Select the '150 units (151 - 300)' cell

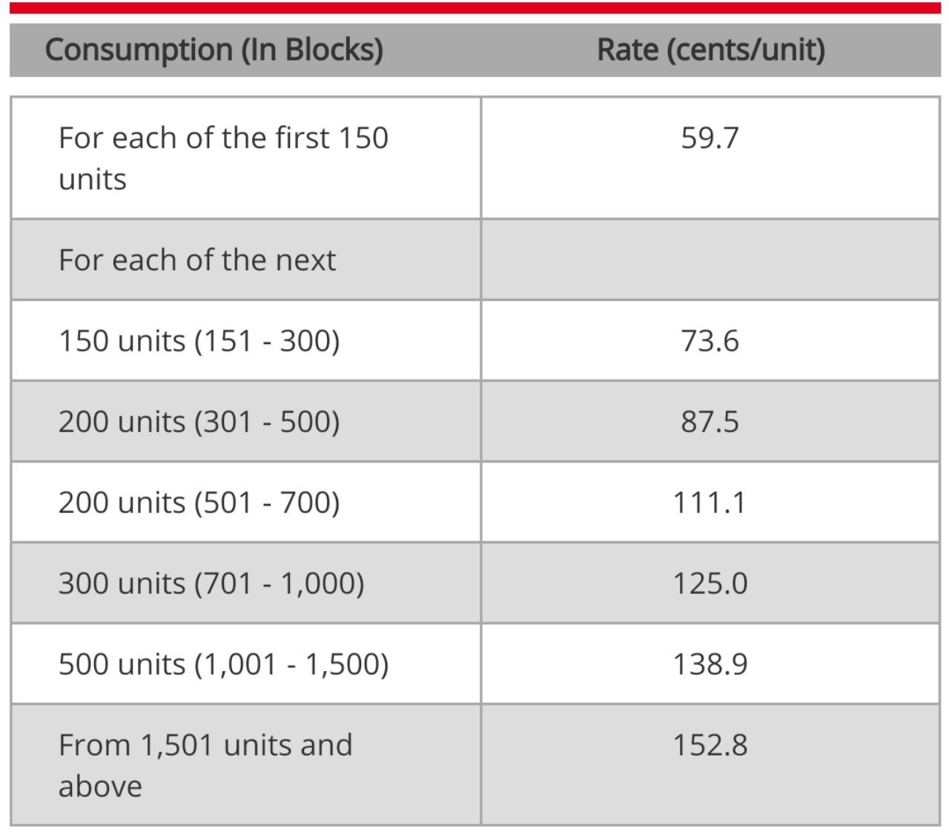click(199, 341)
